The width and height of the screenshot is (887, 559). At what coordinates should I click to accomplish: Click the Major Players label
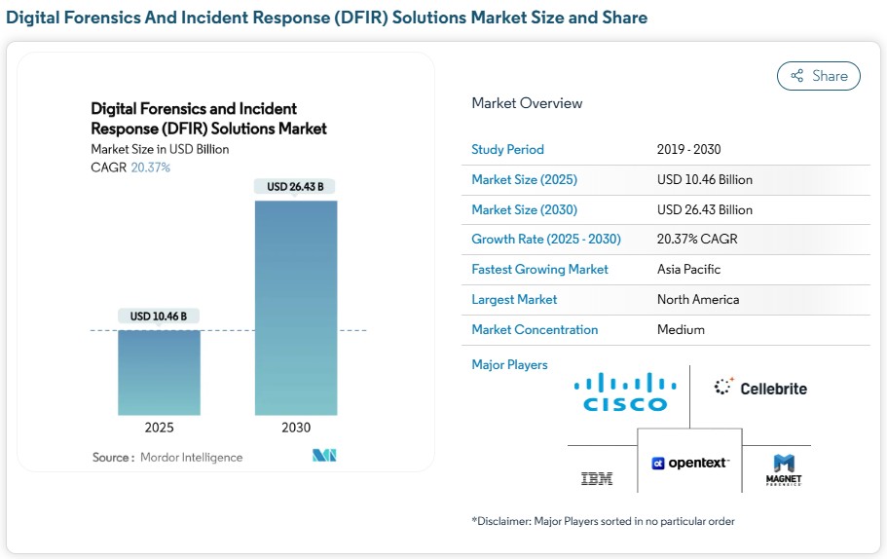coord(509,365)
